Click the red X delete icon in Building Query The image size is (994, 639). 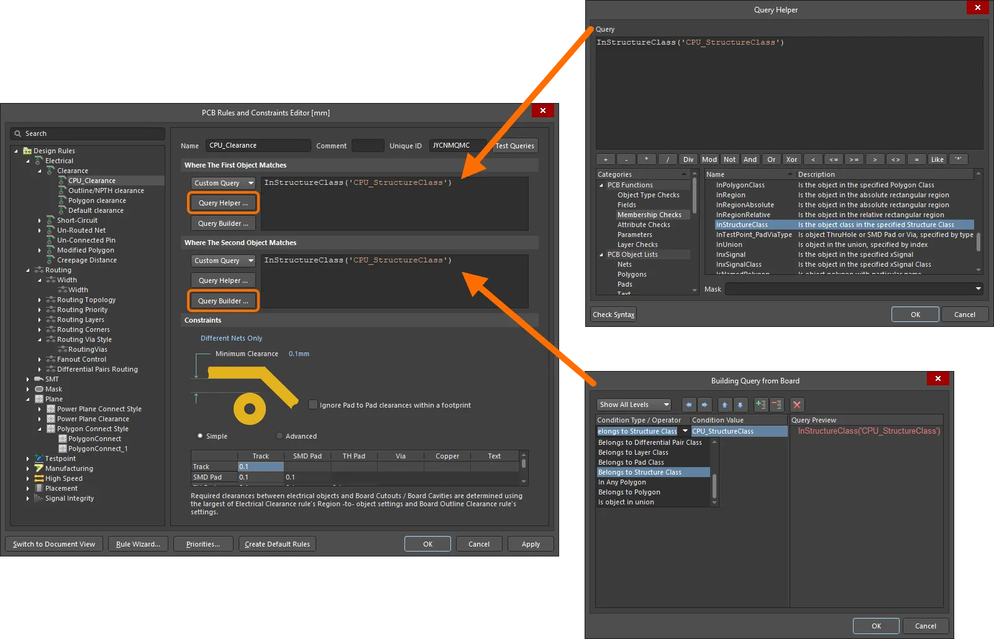tap(797, 404)
